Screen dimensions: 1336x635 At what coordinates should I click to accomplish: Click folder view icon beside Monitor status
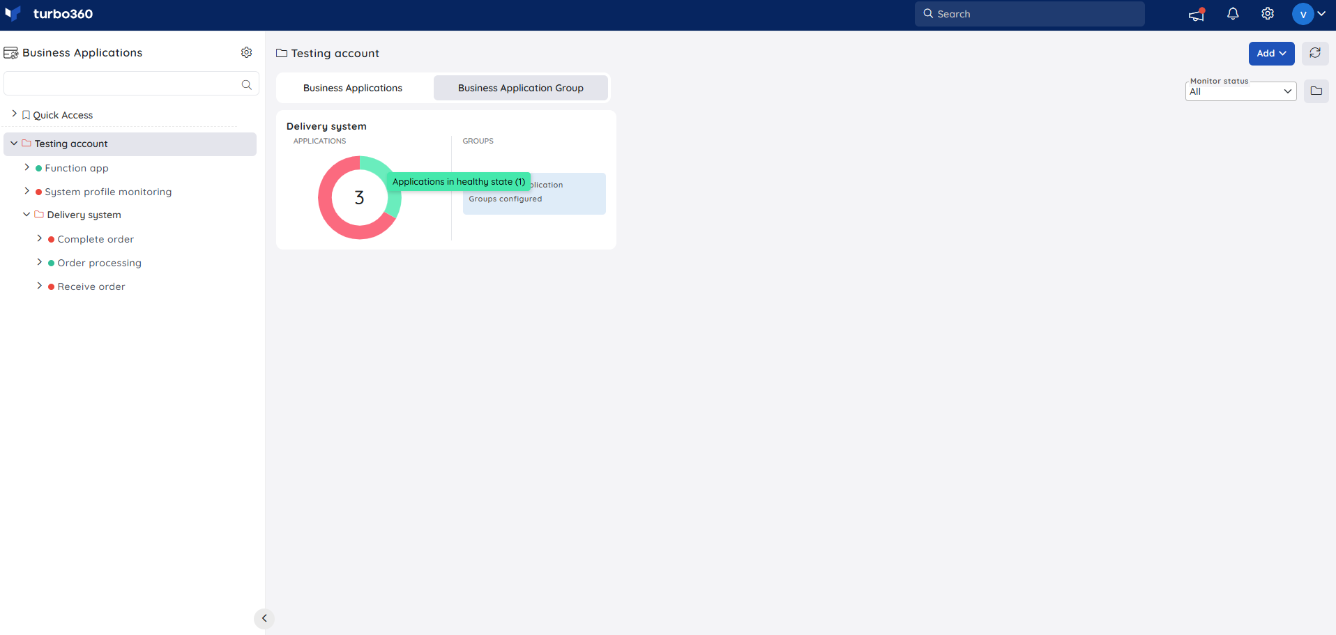tap(1316, 91)
